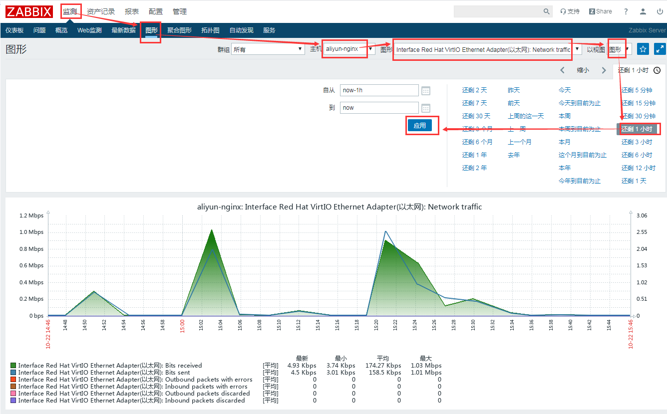Select the 图形 submenu tab
Image resolution: width=667 pixels, height=414 pixels.
pyautogui.click(x=151, y=30)
